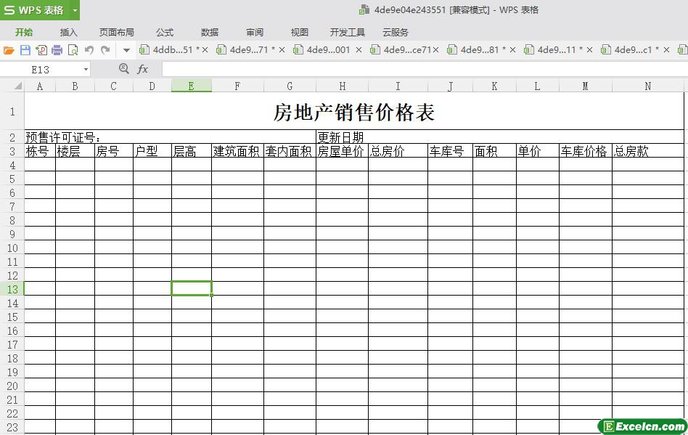The width and height of the screenshot is (688, 435).
Task: Click the 建筑面积 header cell
Action: point(237,151)
